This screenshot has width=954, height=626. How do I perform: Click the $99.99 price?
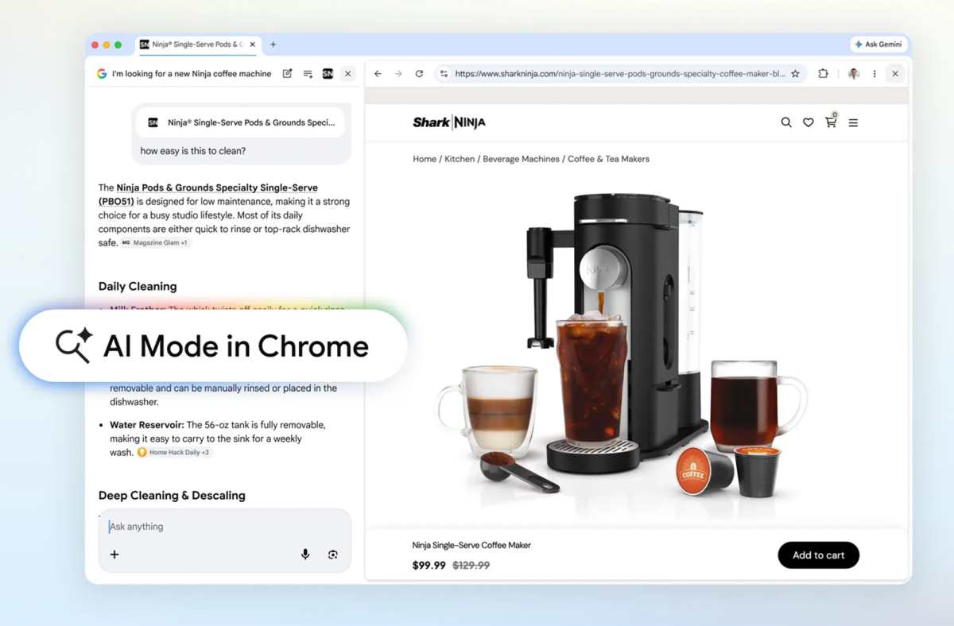429,566
